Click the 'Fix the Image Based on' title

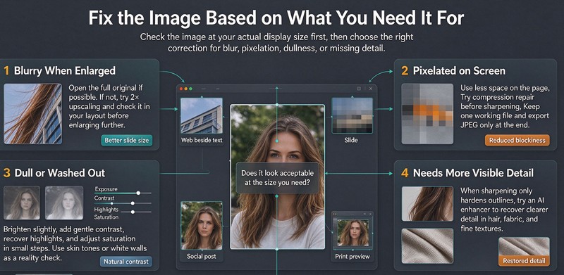[x=276, y=18]
